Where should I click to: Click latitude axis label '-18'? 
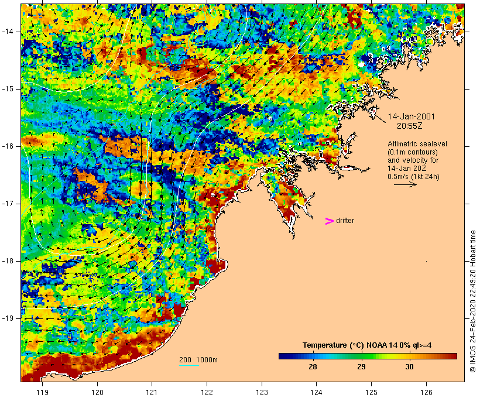[x=7, y=261]
